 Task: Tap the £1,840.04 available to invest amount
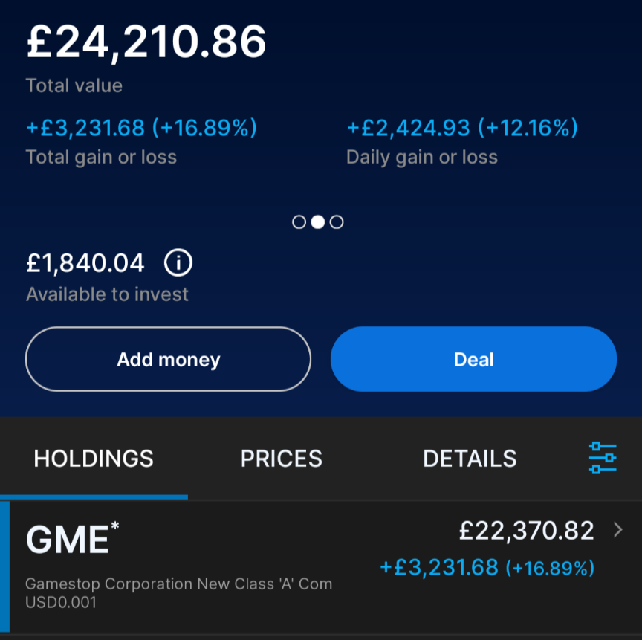click(85, 262)
